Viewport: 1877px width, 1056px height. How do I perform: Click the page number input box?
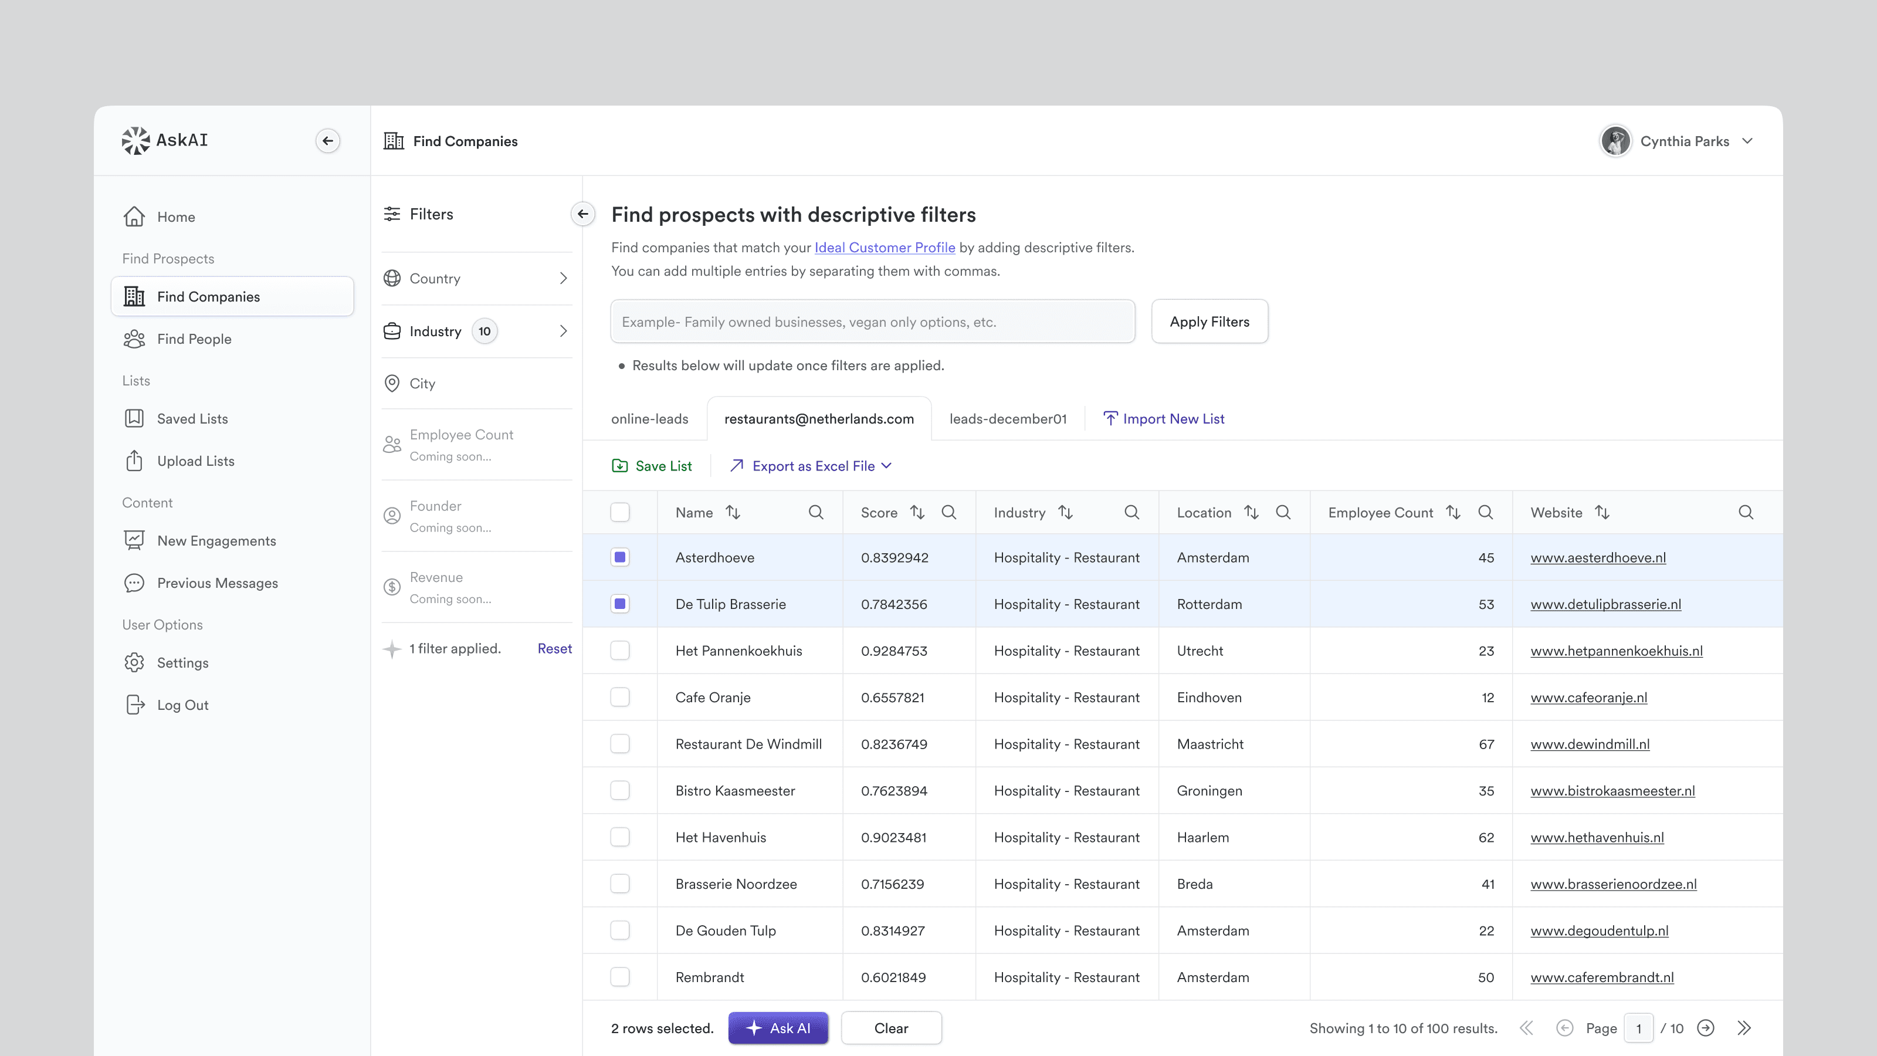click(x=1639, y=1028)
